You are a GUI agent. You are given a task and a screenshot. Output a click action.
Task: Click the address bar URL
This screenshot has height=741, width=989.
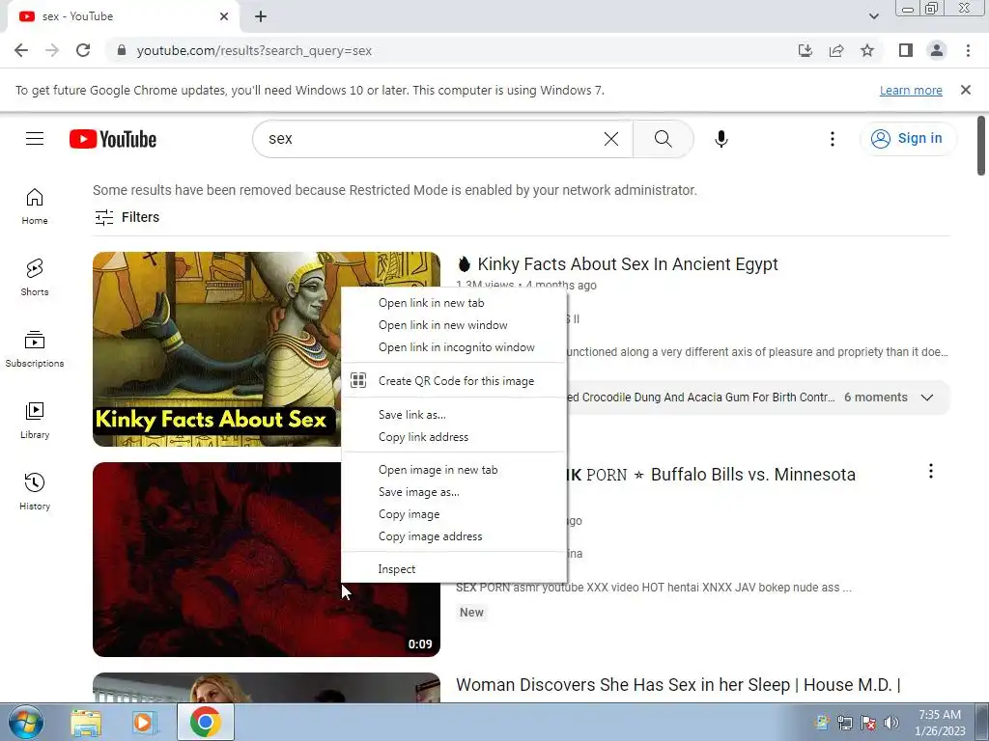(x=254, y=50)
